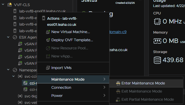Click the Memory usage icon
The width and height of the screenshot is (185, 105).
pyautogui.click(x=157, y=41)
